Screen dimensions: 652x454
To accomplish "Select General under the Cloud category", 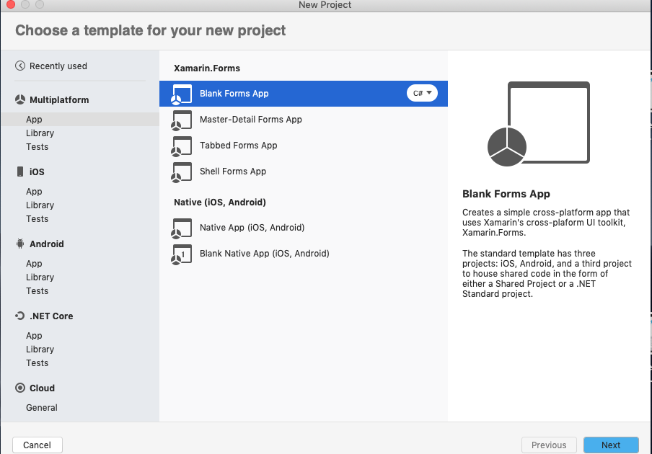I will click(41, 407).
